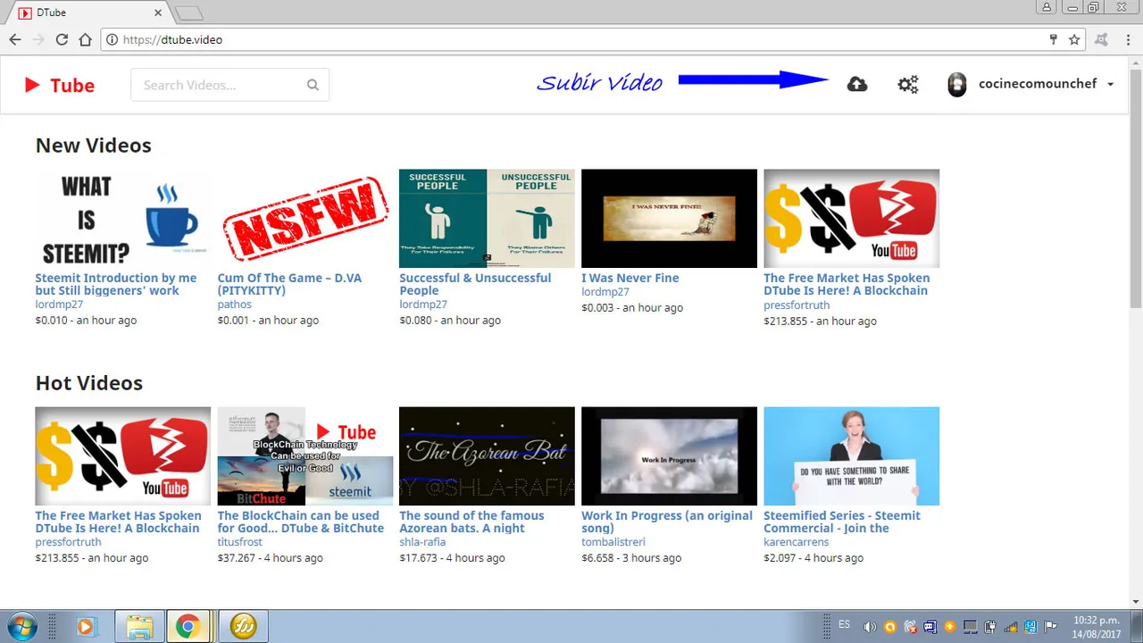Open 'I Was Never Fine' title link
The image size is (1143, 643).
pos(630,278)
